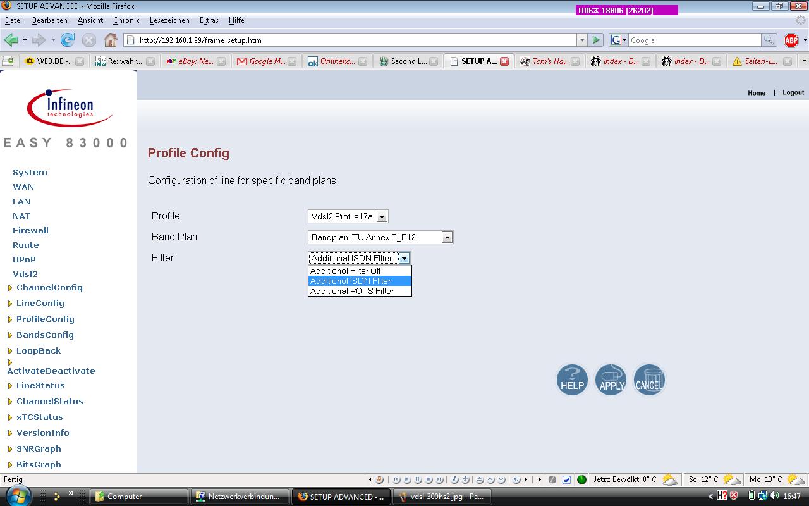Image resolution: width=809 pixels, height=506 pixels.
Task: Choose Additional Filter Off option
Action: [360, 271]
